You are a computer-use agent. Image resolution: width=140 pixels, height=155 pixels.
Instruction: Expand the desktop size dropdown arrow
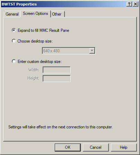[92, 51]
